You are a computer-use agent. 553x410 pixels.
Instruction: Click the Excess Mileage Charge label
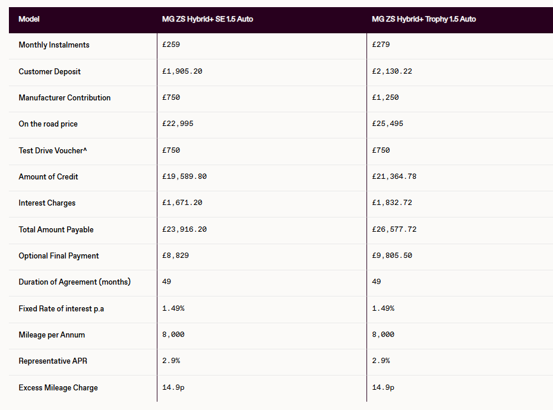[x=58, y=388]
